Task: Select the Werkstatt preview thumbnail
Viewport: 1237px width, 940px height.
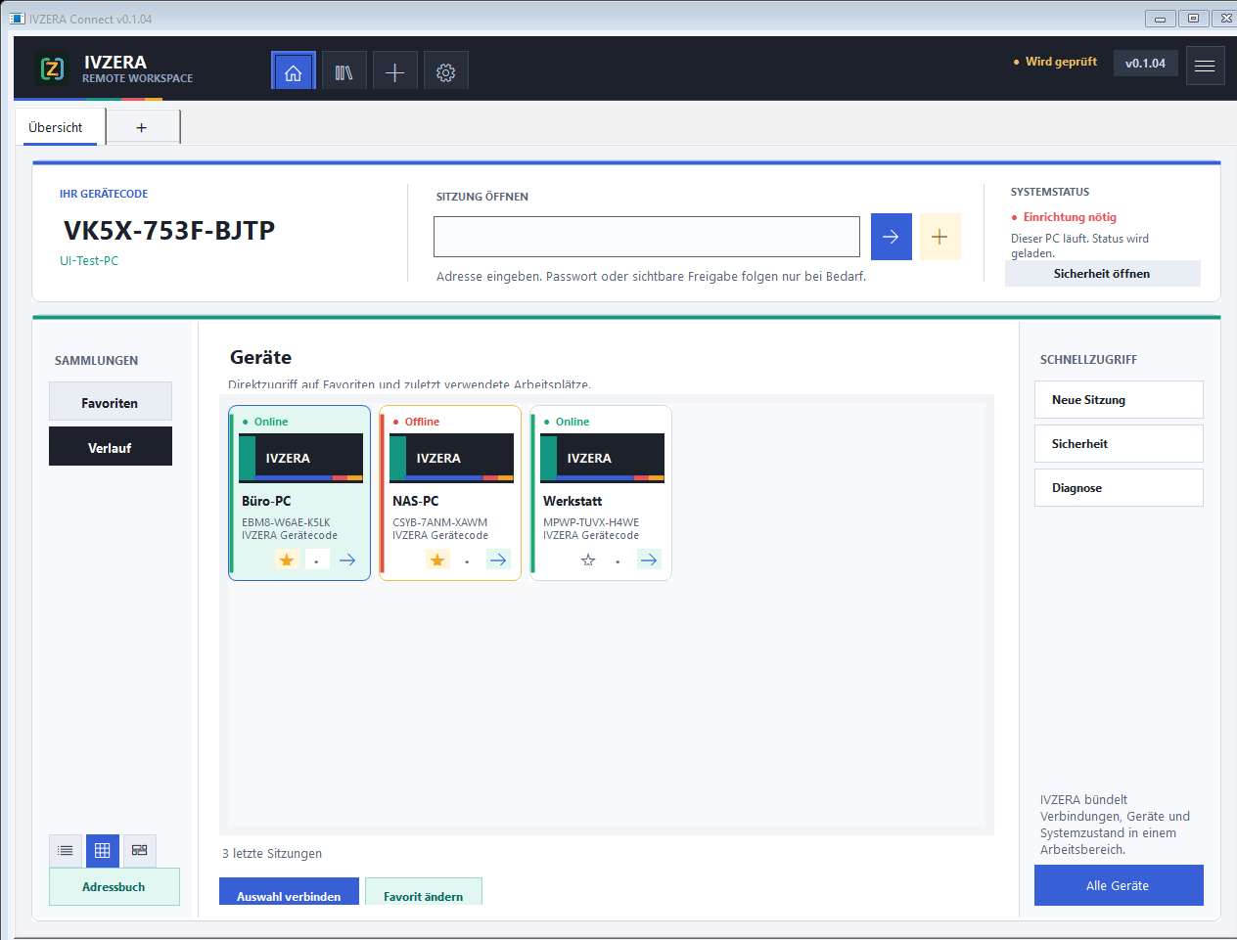Action: point(602,458)
